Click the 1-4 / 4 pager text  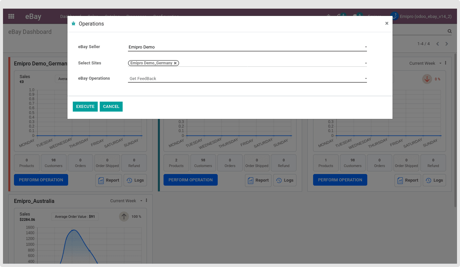click(423, 44)
